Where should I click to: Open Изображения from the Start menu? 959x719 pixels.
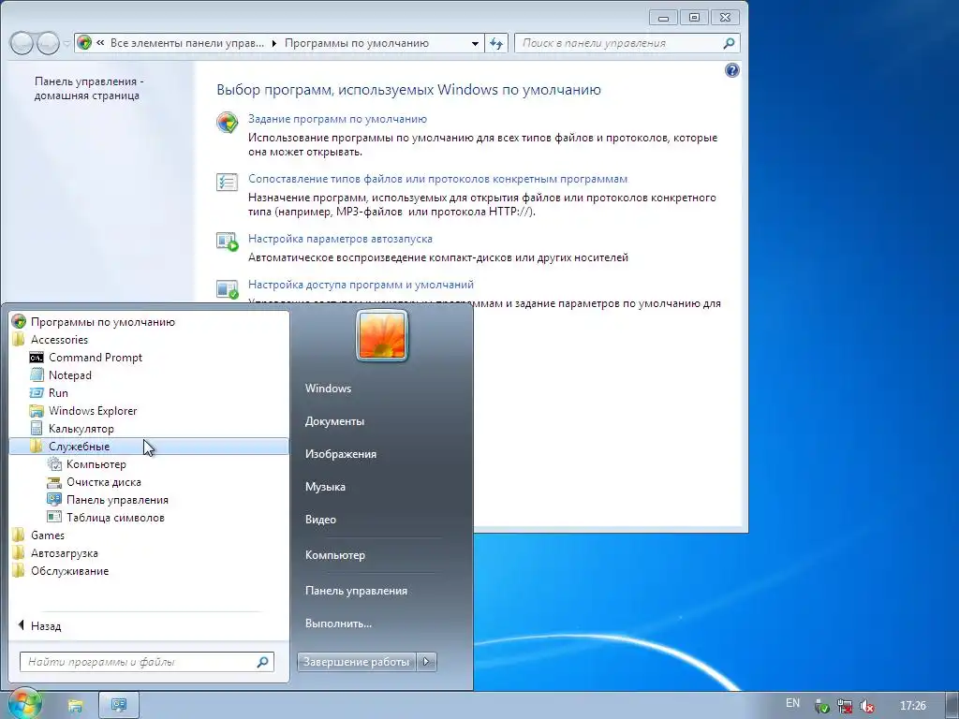[x=341, y=454]
